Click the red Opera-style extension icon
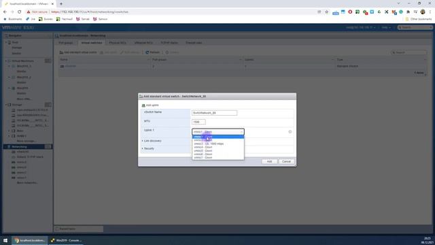The width and height of the screenshot is (435, 245). [350, 12]
